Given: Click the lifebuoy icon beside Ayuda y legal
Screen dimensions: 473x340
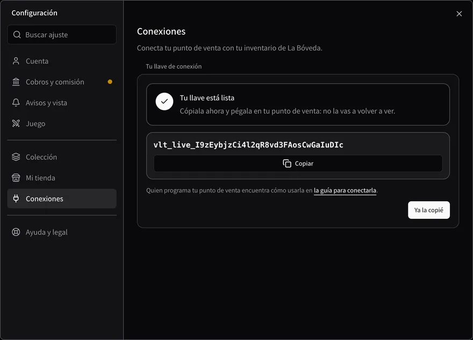Looking at the screenshot, I should (16, 232).
